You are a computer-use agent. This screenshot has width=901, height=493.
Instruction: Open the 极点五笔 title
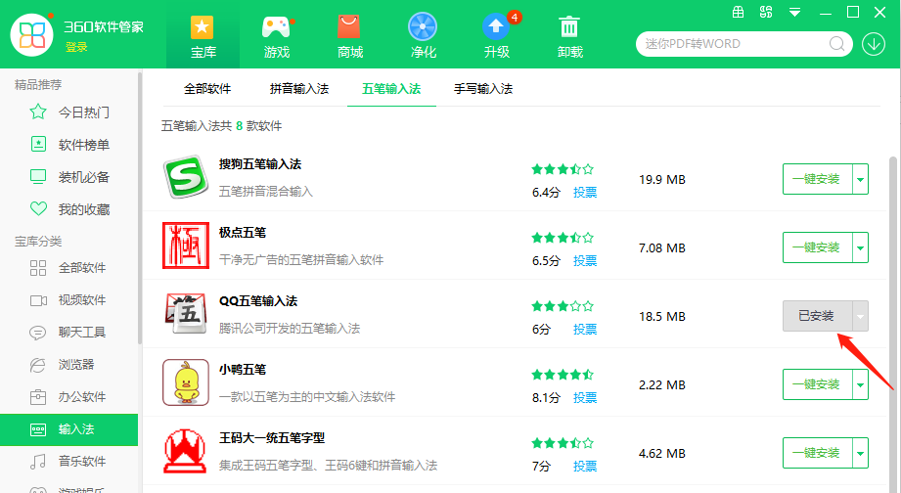point(243,233)
